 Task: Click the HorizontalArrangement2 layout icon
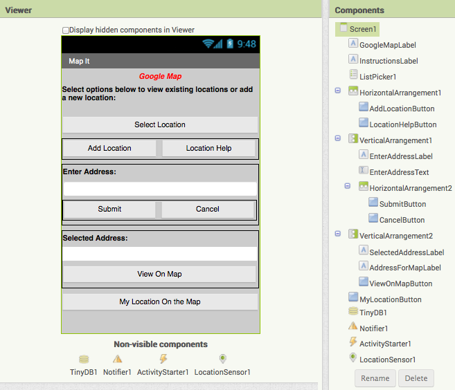click(x=364, y=186)
